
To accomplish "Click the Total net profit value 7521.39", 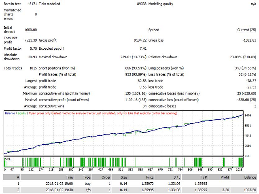I will pos(30,40).
